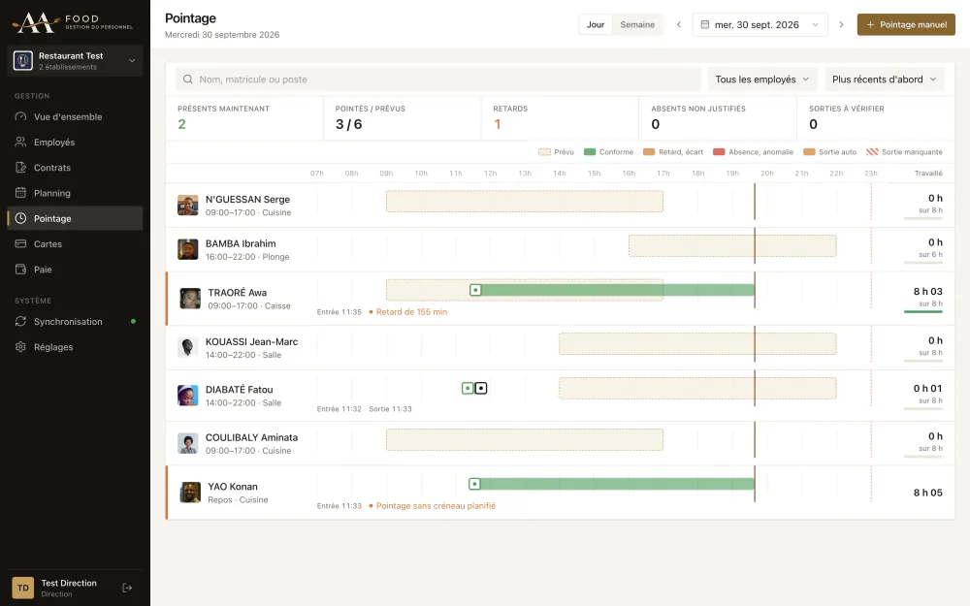Navigate to Planning in the sidebar
Viewport: 970px width, 606px height.
pos(75,193)
